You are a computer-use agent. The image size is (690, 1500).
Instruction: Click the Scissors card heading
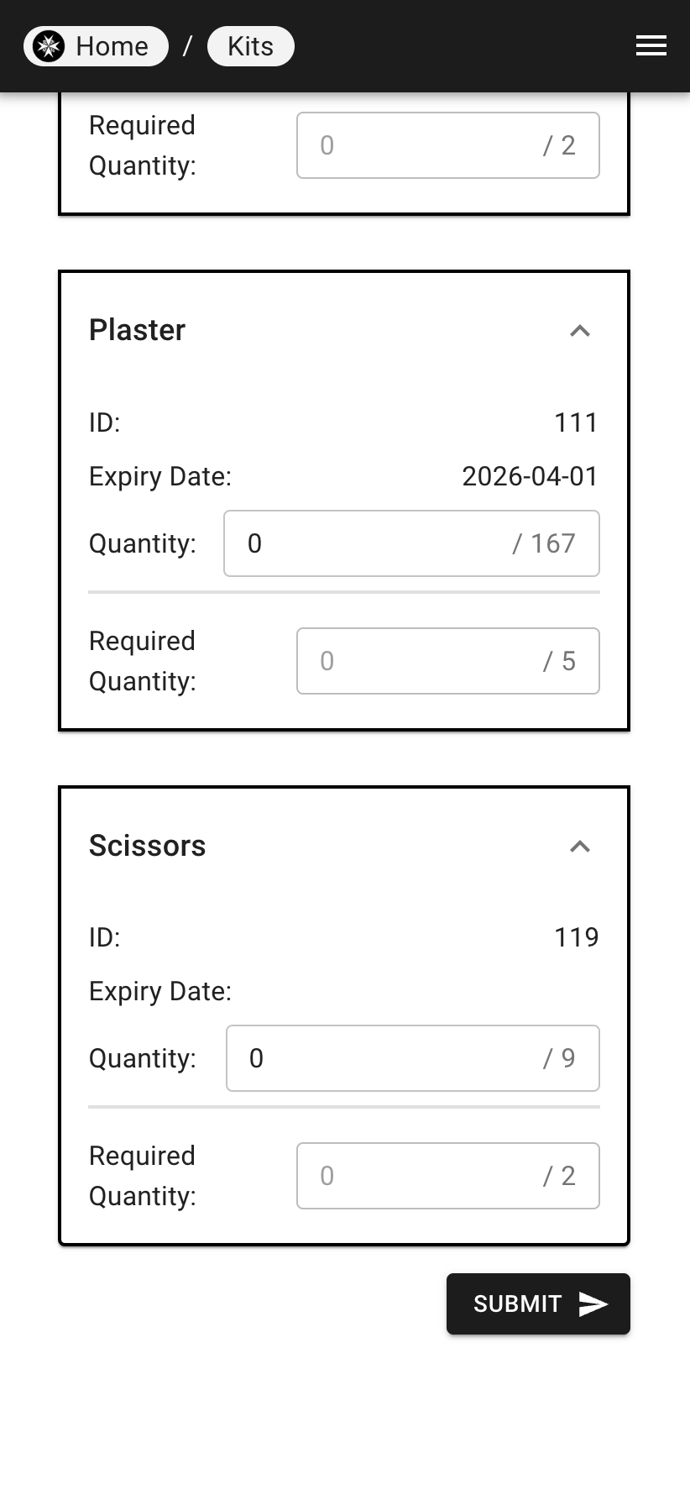click(147, 846)
